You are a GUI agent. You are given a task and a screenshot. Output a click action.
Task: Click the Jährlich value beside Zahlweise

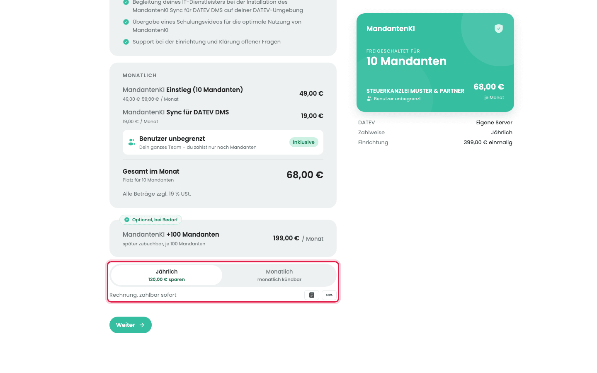502,133
